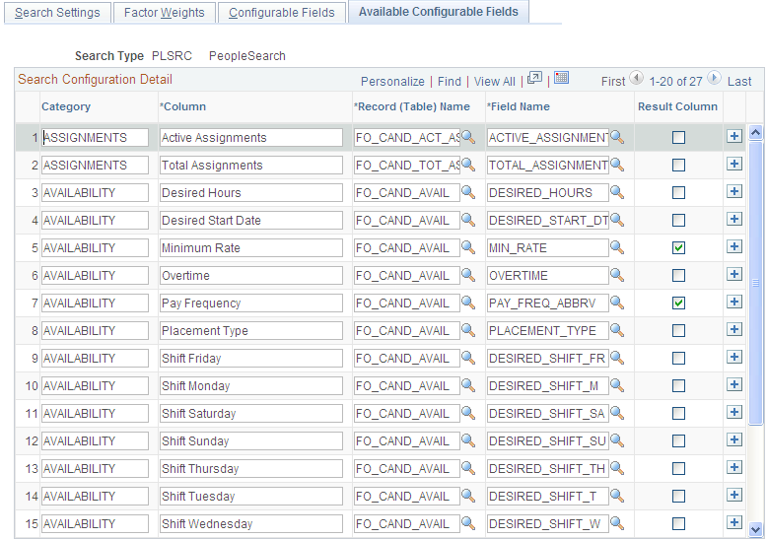This screenshot has height=539, width=767.
Task: Open field lookup next to DESIRED_SHIFT_FR
Action: tap(617, 359)
